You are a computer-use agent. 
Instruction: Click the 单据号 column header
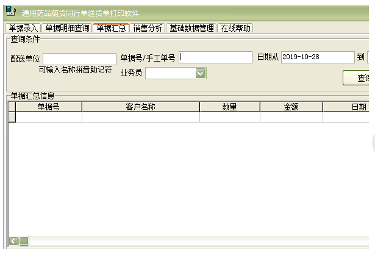click(x=49, y=107)
